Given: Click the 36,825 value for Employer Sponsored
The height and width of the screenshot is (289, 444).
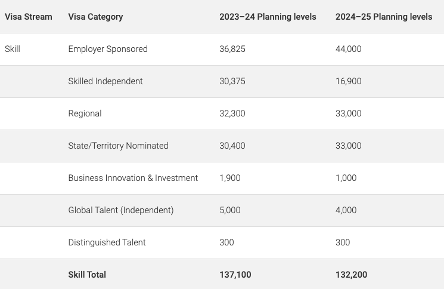Looking at the screenshot, I should point(232,49).
